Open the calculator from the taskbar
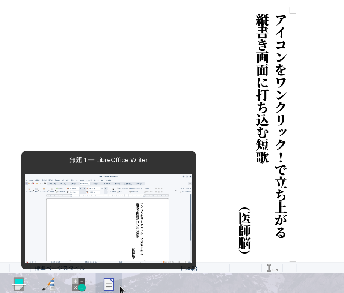 79,284
